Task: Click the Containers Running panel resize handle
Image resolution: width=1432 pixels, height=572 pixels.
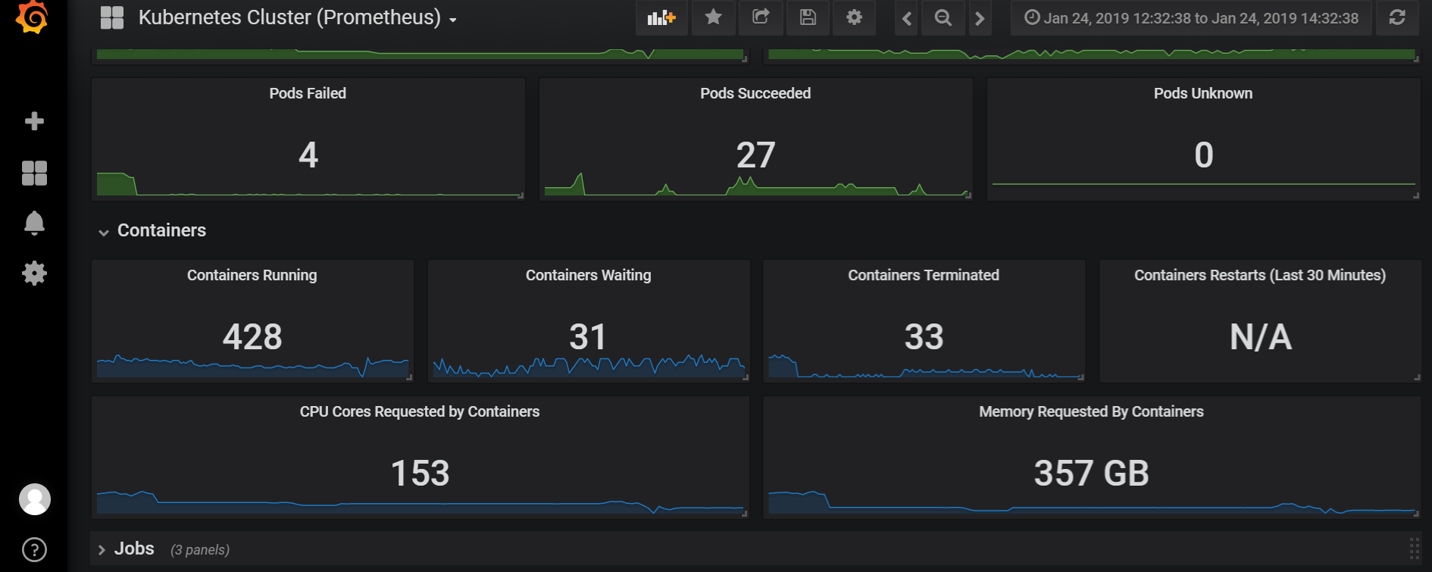Action: (409, 377)
